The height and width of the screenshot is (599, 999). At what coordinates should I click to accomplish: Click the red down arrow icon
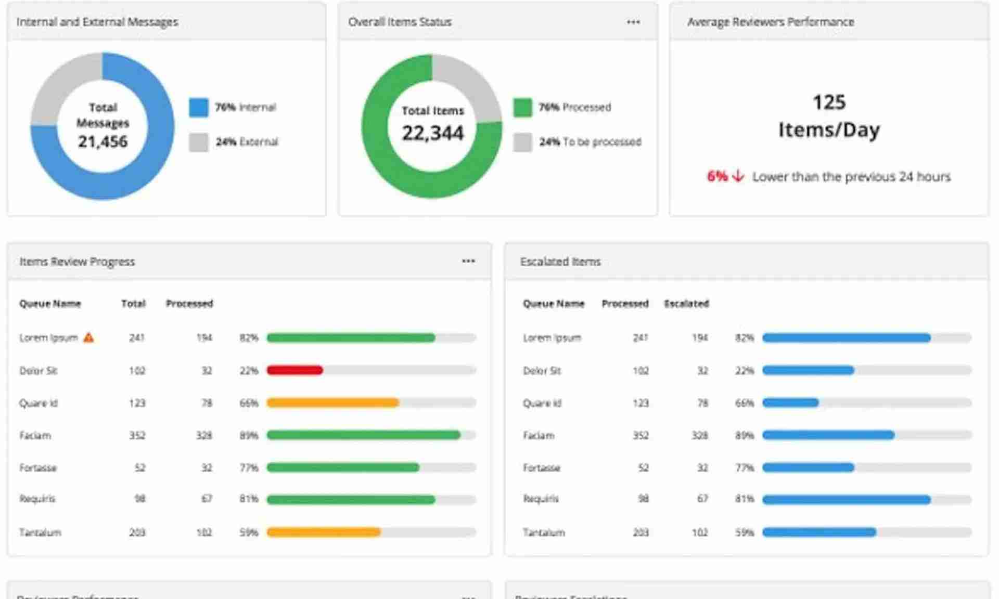pyautogui.click(x=738, y=177)
